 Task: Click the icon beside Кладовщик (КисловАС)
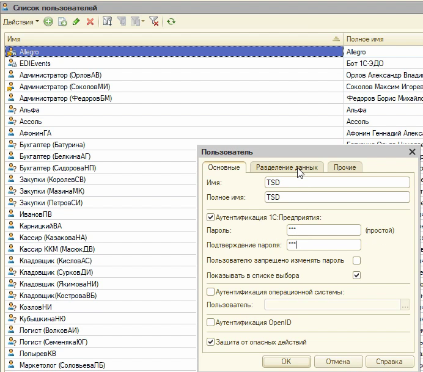click(x=11, y=260)
